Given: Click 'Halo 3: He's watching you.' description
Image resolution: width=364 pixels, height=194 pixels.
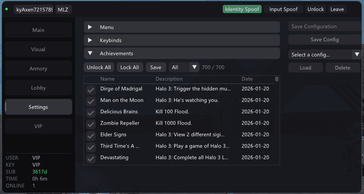Looking at the screenshot, I should click(187, 100).
